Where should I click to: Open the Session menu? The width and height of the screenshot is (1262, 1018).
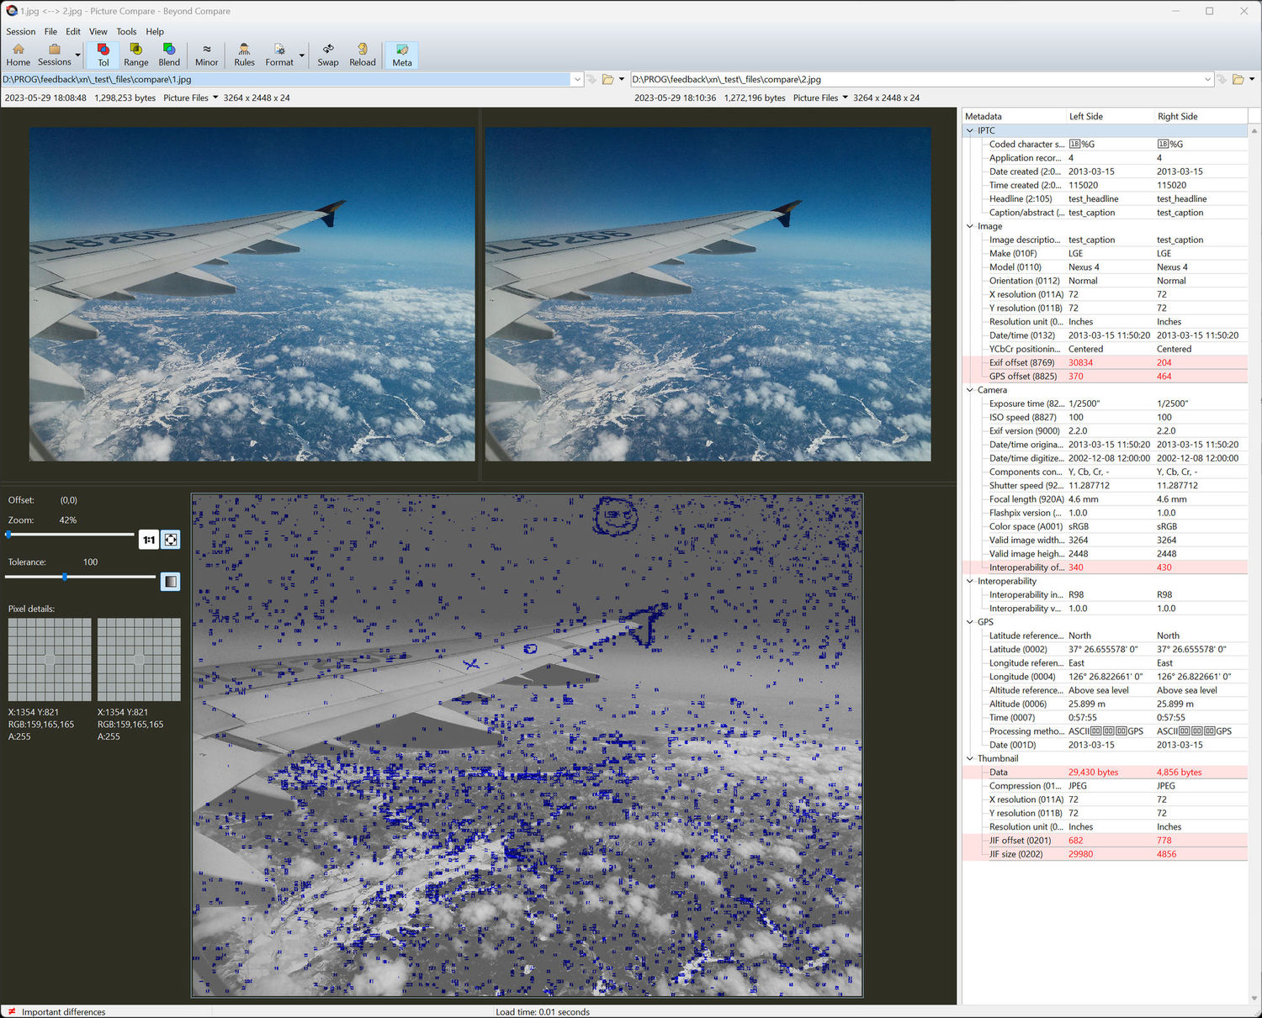coord(21,32)
